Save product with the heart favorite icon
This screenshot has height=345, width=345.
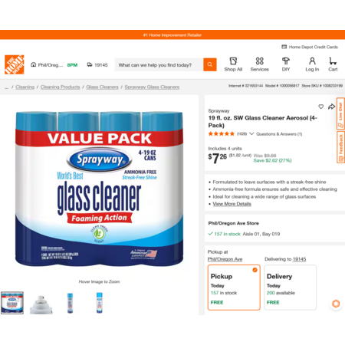pyautogui.click(x=321, y=107)
